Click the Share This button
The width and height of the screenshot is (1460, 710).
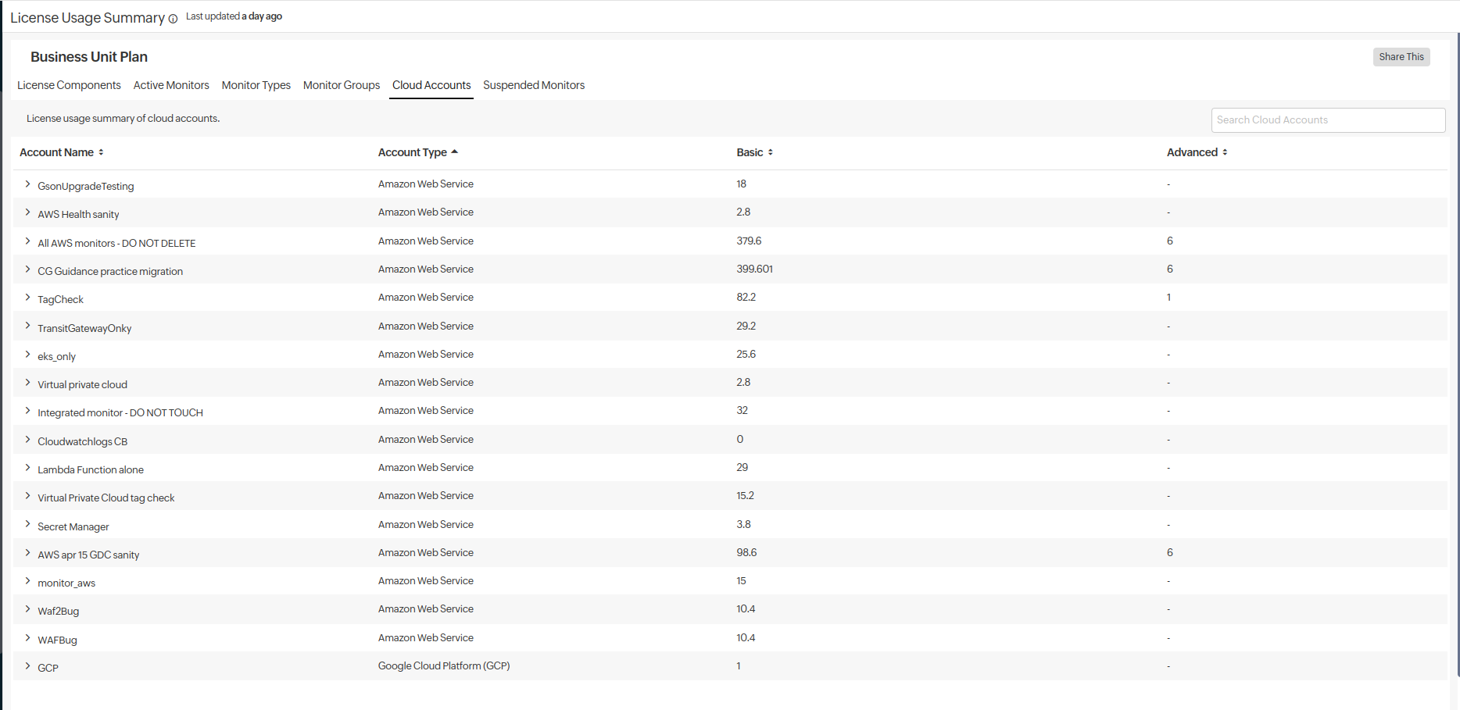coord(1401,57)
